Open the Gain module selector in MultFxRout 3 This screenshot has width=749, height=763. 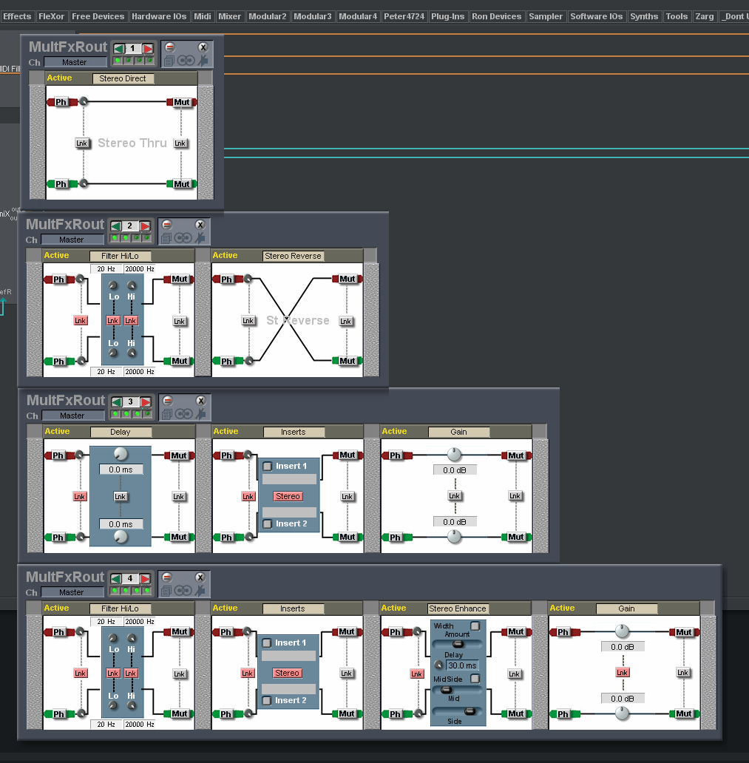458,431
